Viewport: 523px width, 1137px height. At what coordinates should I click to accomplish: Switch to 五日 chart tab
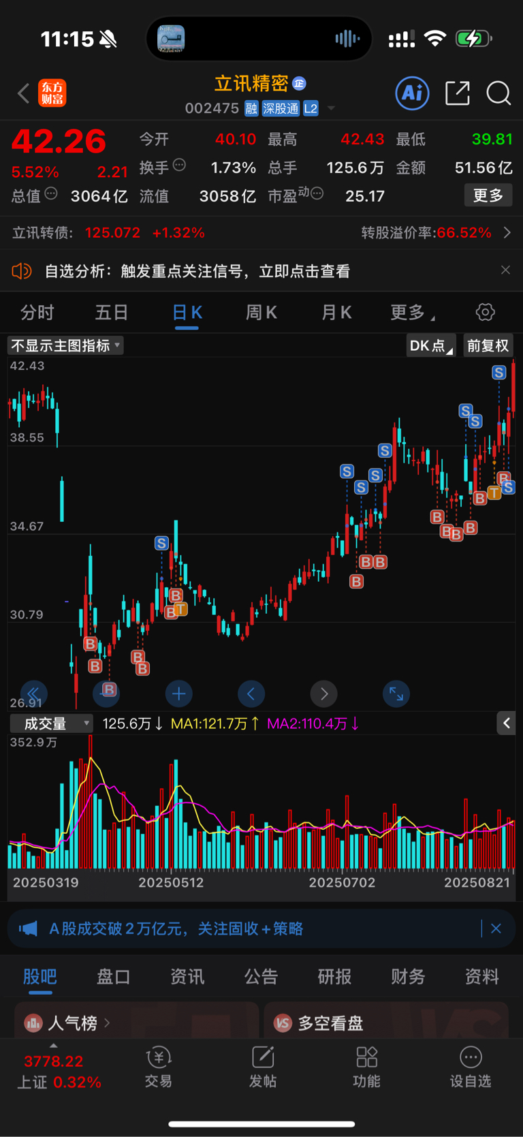[x=112, y=313]
